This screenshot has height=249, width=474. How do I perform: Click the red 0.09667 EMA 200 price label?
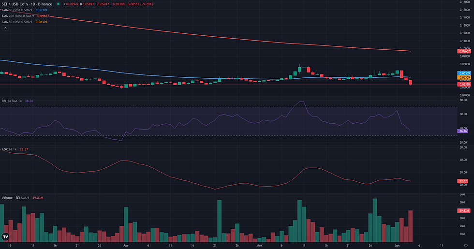tap(464, 51)
